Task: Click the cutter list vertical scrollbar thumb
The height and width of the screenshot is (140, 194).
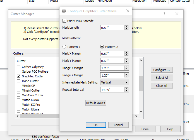Action: [141, 83]
